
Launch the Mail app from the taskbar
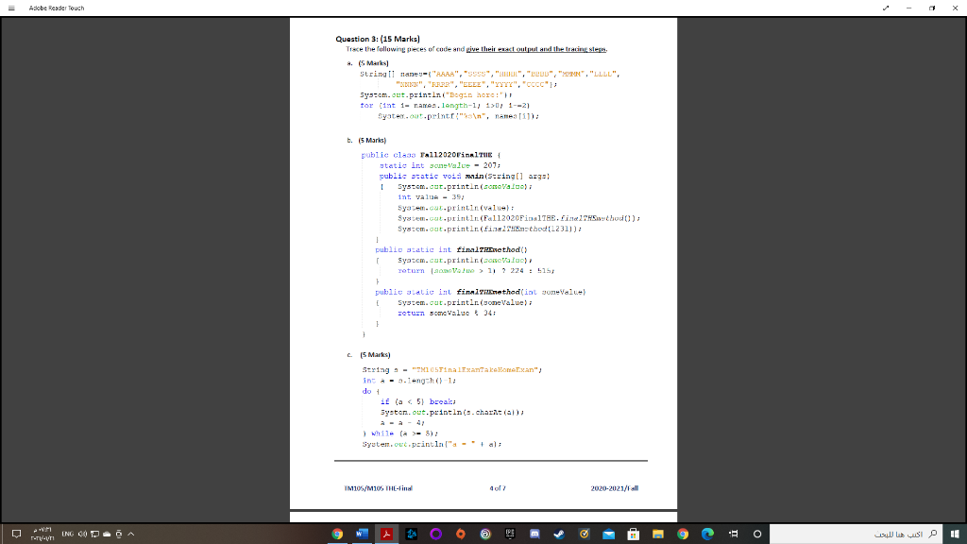pyautogui.click(x=607, y=534)
